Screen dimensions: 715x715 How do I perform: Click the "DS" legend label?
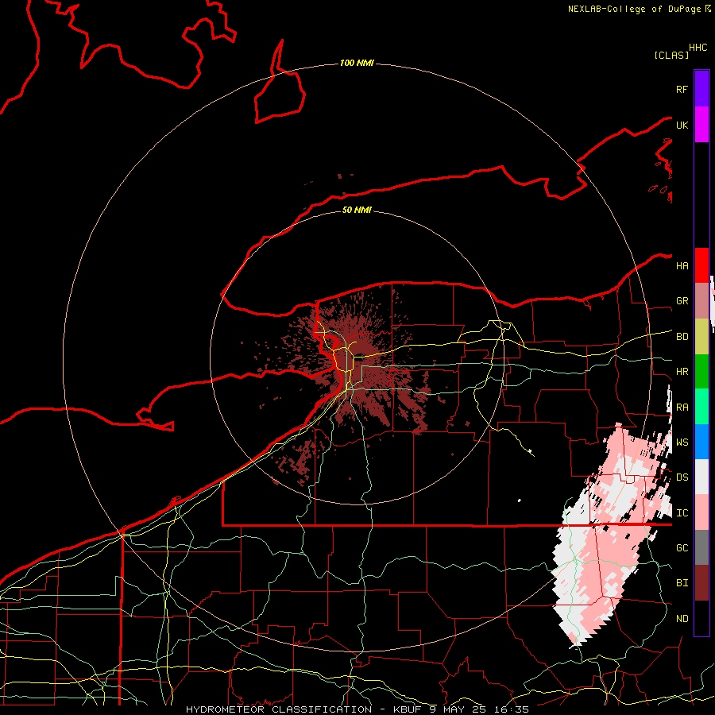click(x=682, y=477)
